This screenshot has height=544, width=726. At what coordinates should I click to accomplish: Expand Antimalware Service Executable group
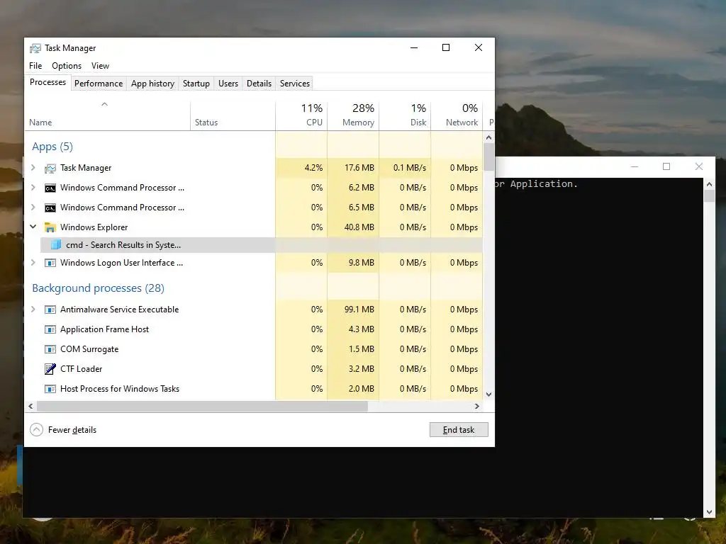pos(33,309)
